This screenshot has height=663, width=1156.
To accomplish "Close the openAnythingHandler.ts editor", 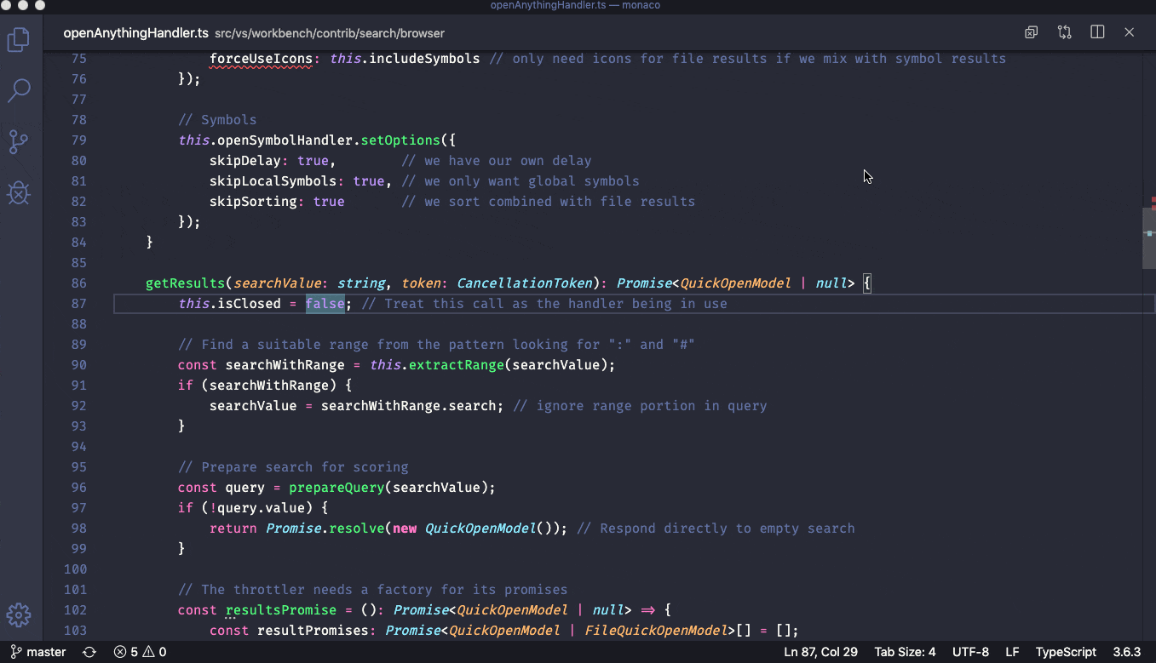I will click(x=1129, y=31).
